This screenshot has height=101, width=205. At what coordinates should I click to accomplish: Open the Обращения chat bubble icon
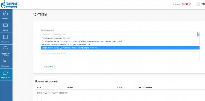click(x=5, y=73)
